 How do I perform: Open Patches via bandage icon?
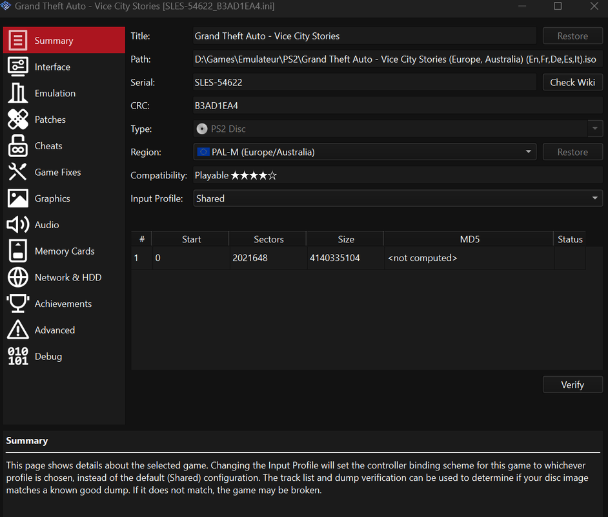[x=18, y=120]
